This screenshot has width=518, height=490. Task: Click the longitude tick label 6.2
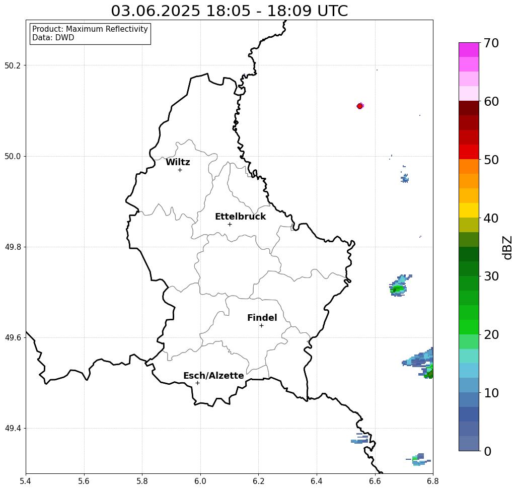[x=258, y=481]
